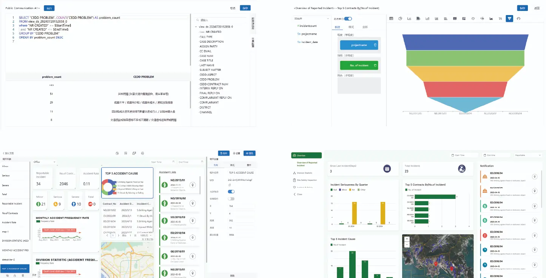Click location pin for NE/2015/01 accident
This screenshot has width=546, height=278.
[x=193, y=185]
